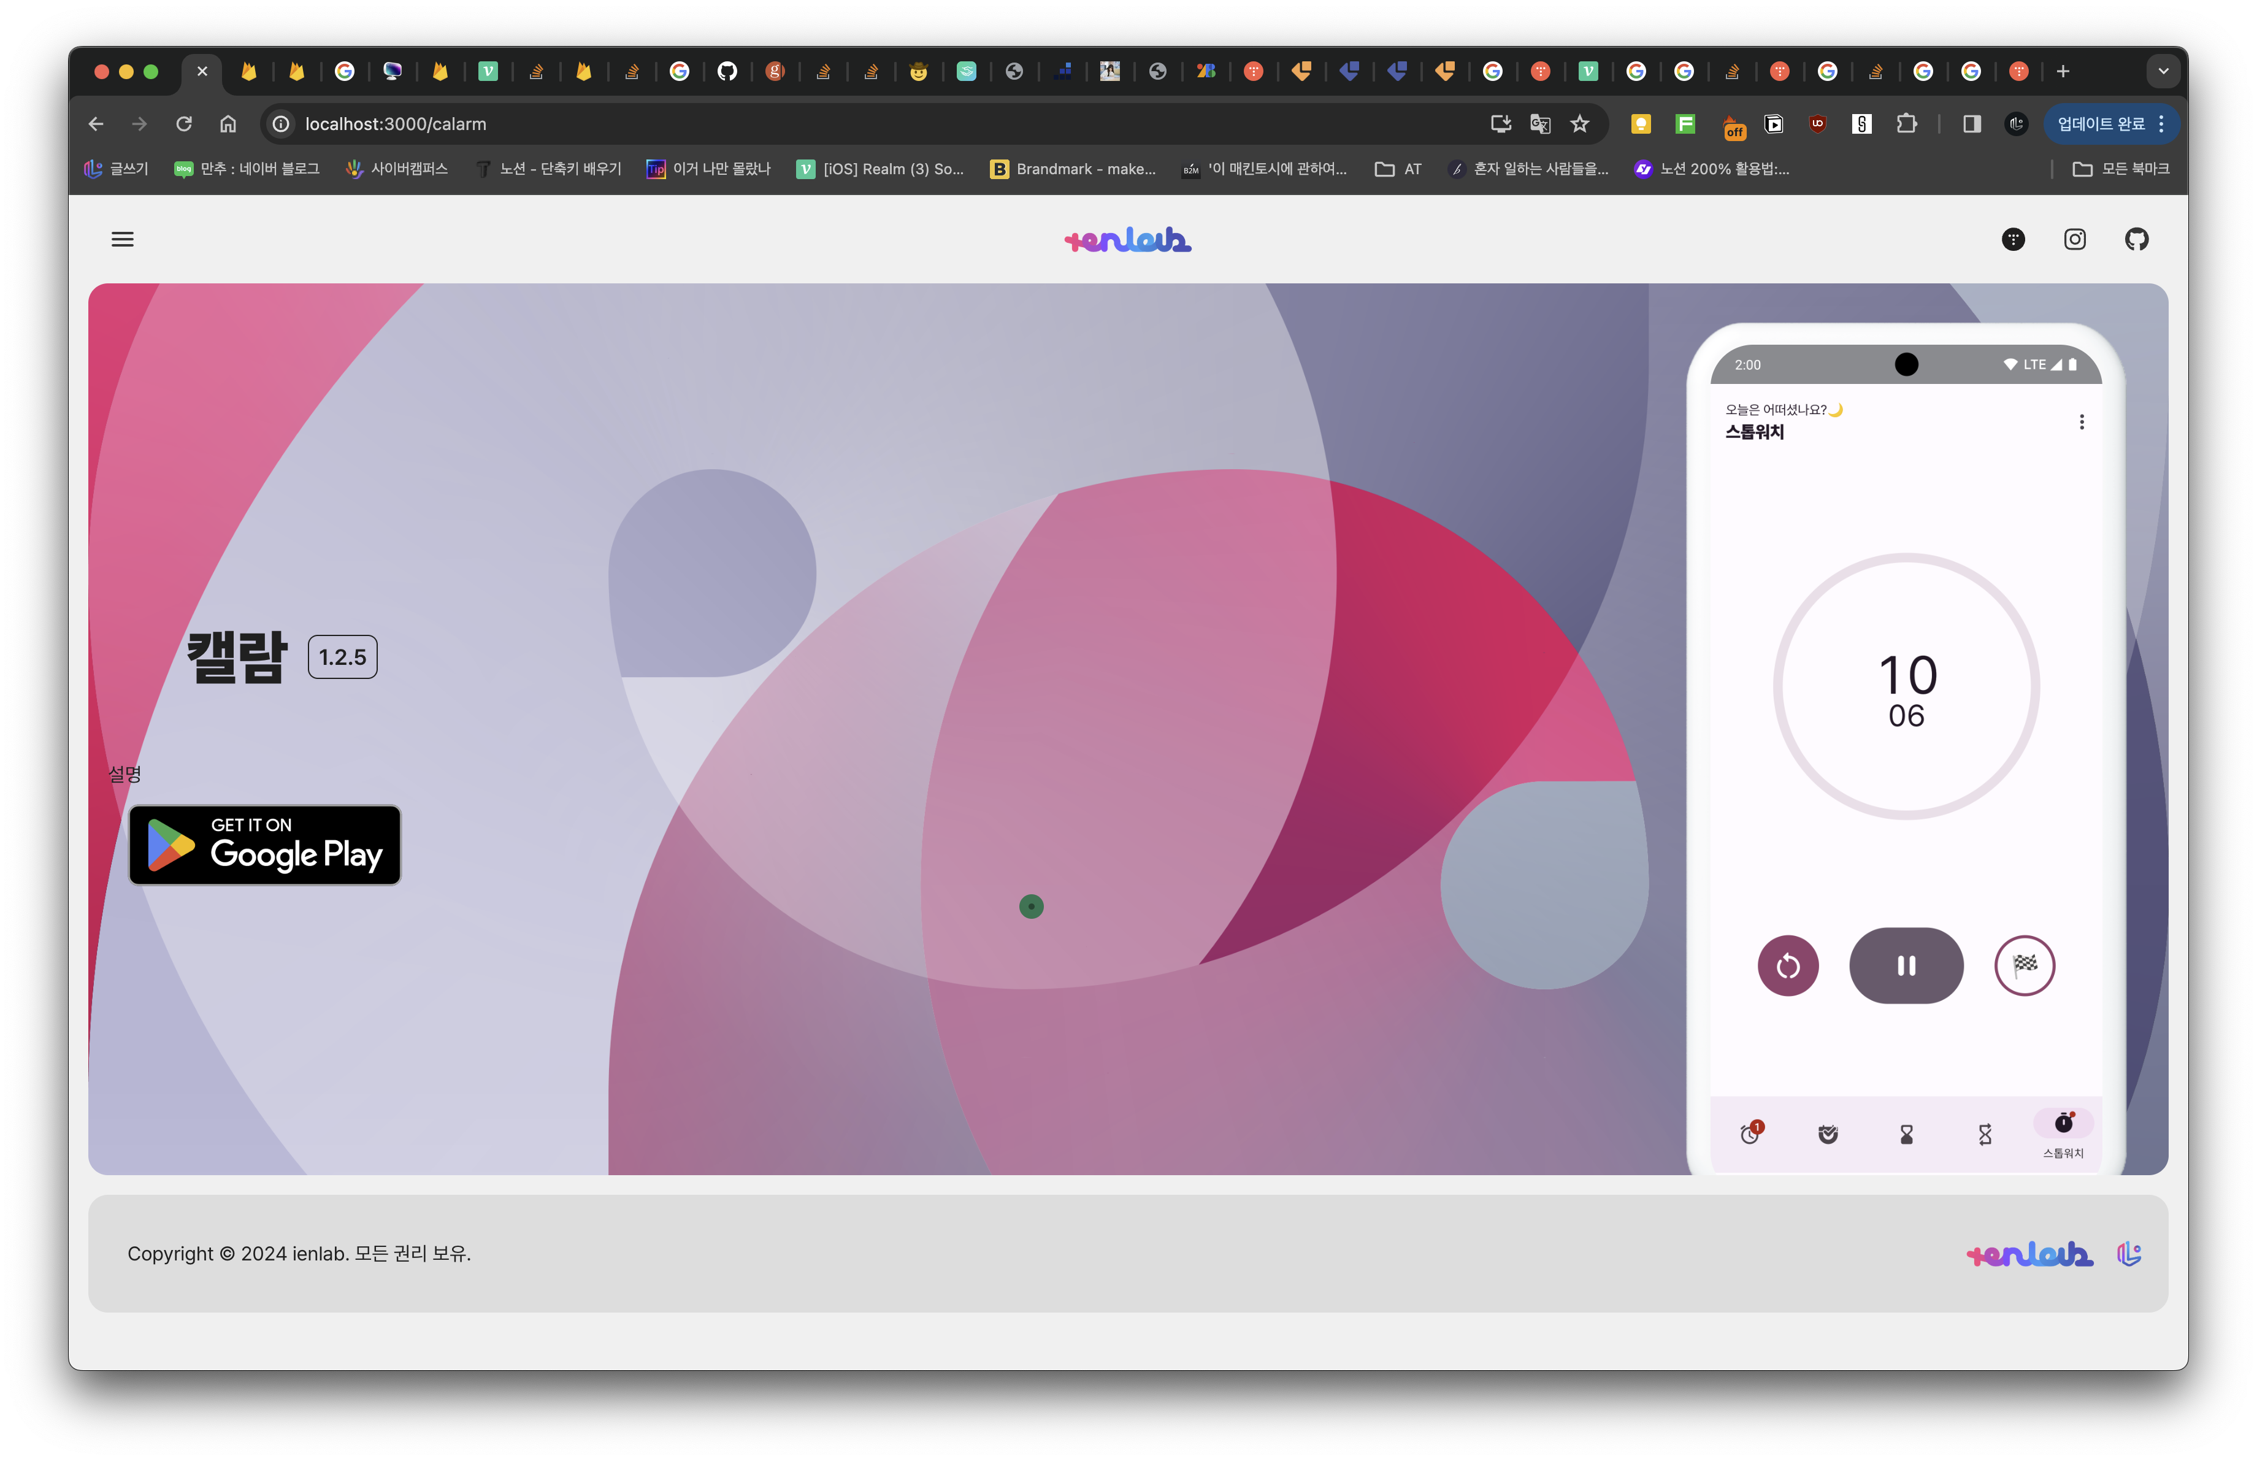Click the 1.2.5 version badge
2257x1461 pixels.
342,657
